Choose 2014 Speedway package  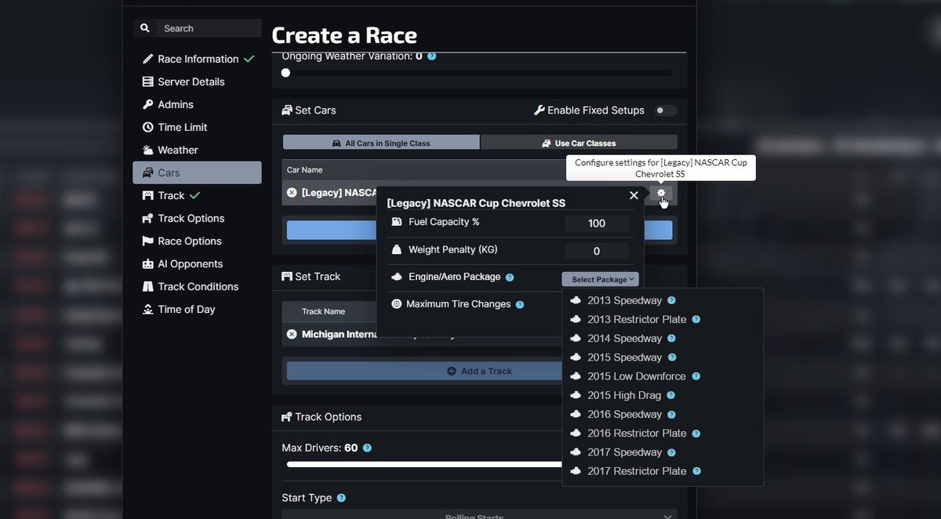624,339
